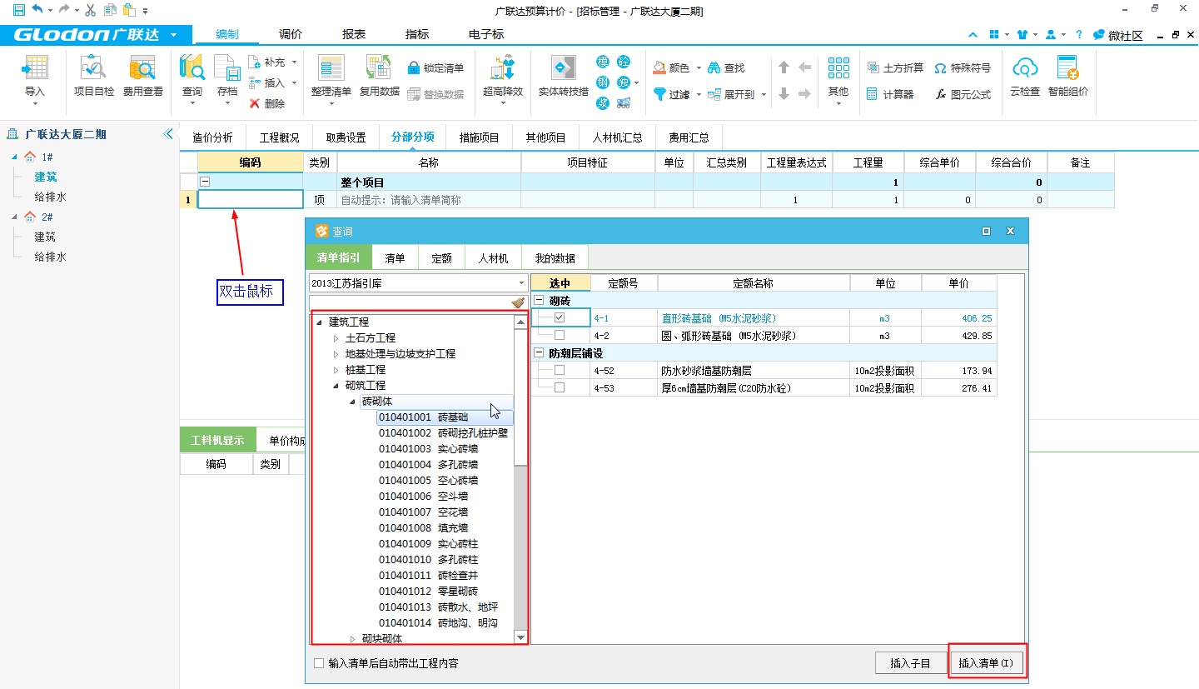Open the 2013江苏指引库 dropdown
The width and height of the screenshot is (1199, 689).
[521, 284]
